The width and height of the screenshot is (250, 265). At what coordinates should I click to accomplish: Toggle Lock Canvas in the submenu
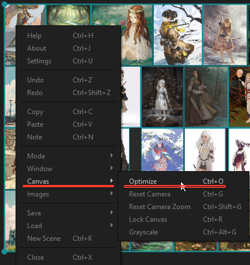tap(183, 219)
